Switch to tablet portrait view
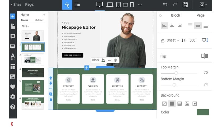Screen dimensions: 221x128 [118, 5]
